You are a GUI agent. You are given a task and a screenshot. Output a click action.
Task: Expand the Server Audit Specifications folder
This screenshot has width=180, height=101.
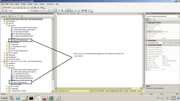coord(7,51)
